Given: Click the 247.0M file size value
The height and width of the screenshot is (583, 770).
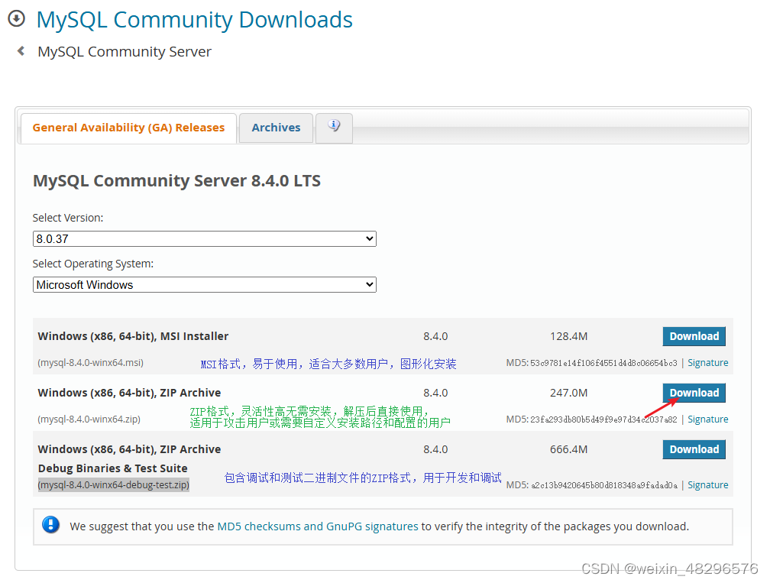Looking at the screenshot, I should tap(568, 393).
